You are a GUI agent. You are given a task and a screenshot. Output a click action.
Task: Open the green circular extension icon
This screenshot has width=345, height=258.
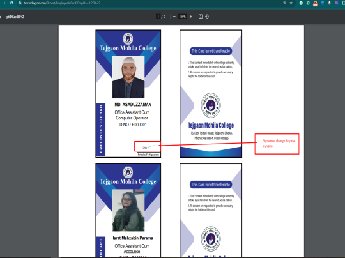tap(308, 3)
